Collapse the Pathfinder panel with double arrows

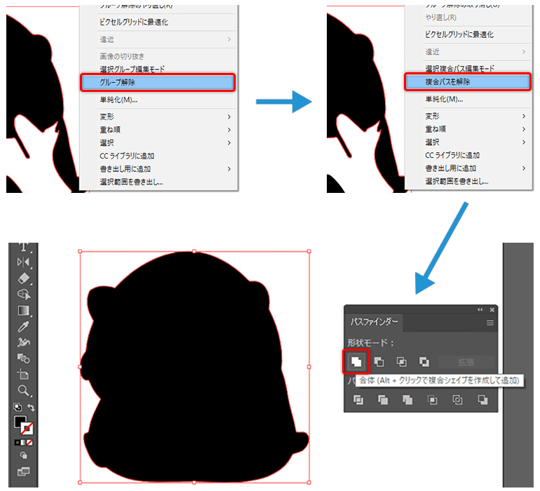tap(480, 310)
